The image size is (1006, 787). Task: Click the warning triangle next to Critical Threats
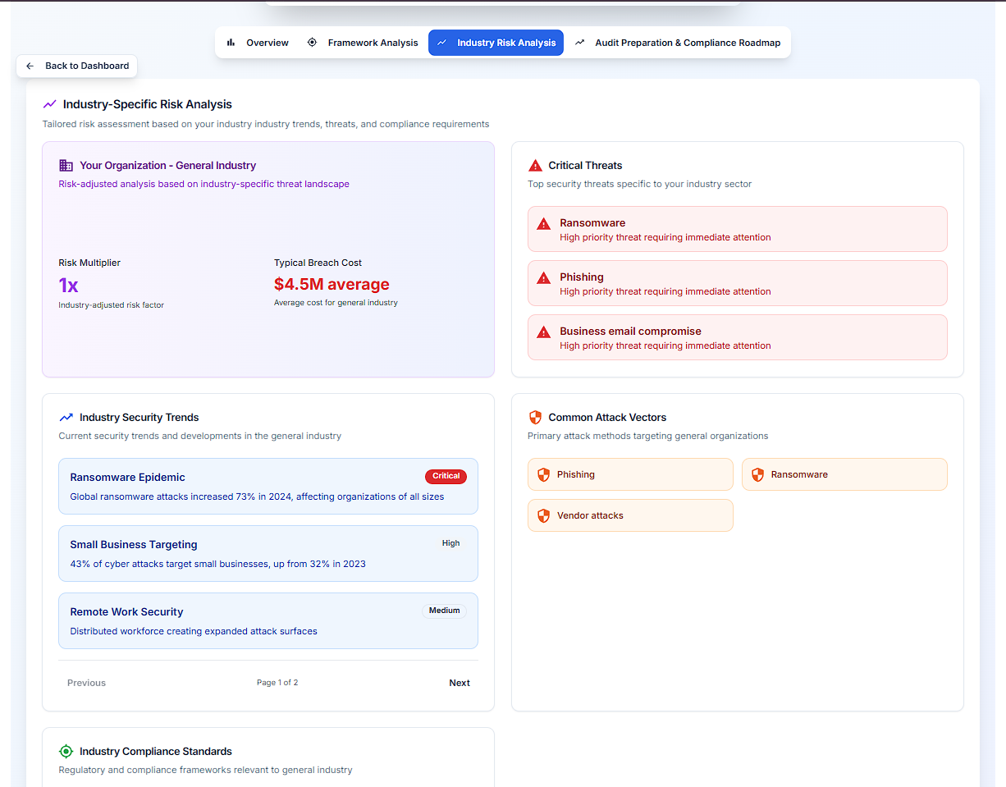(535, 166)
